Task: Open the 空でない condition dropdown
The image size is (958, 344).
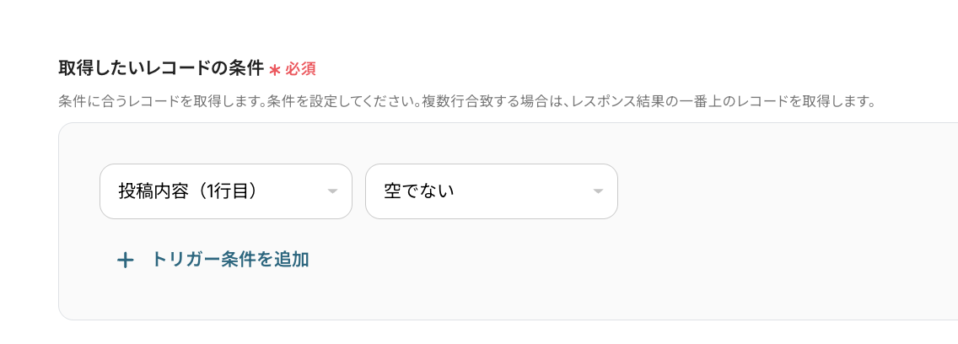Action: click(x=491, y=191)
